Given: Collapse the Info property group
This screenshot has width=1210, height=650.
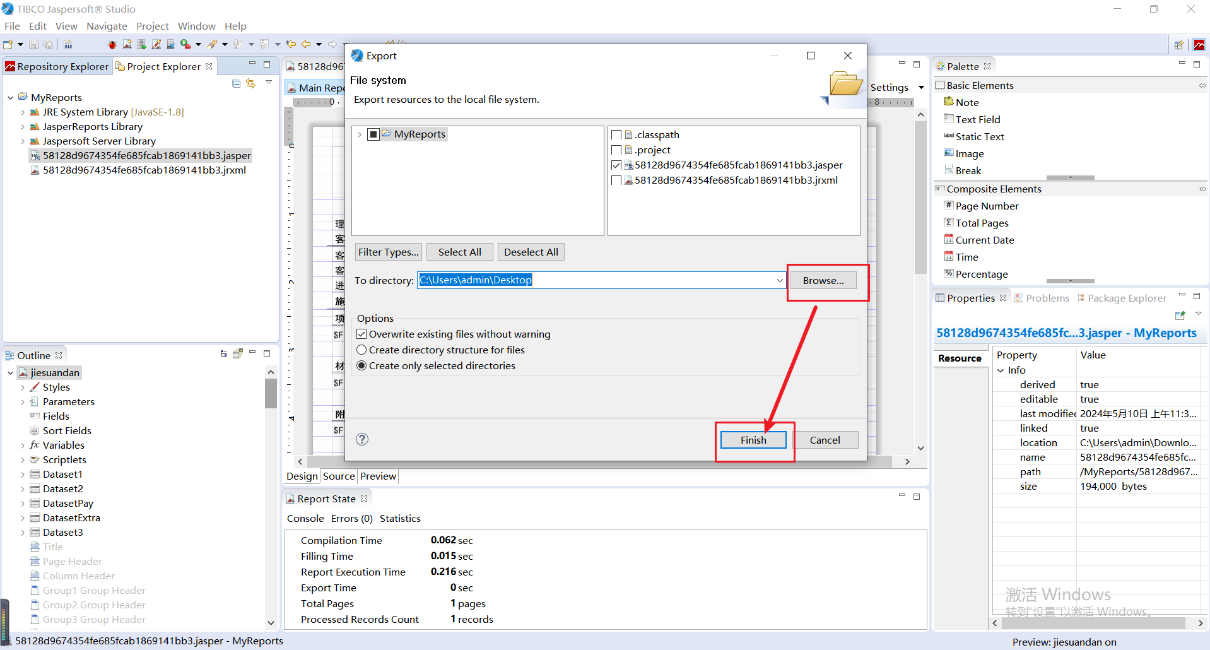Looking at the screenshot, I should coord(1001,370).
